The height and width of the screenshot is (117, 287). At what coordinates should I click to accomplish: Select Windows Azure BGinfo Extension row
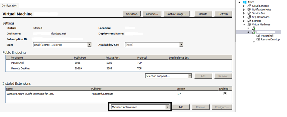point(119,94)
